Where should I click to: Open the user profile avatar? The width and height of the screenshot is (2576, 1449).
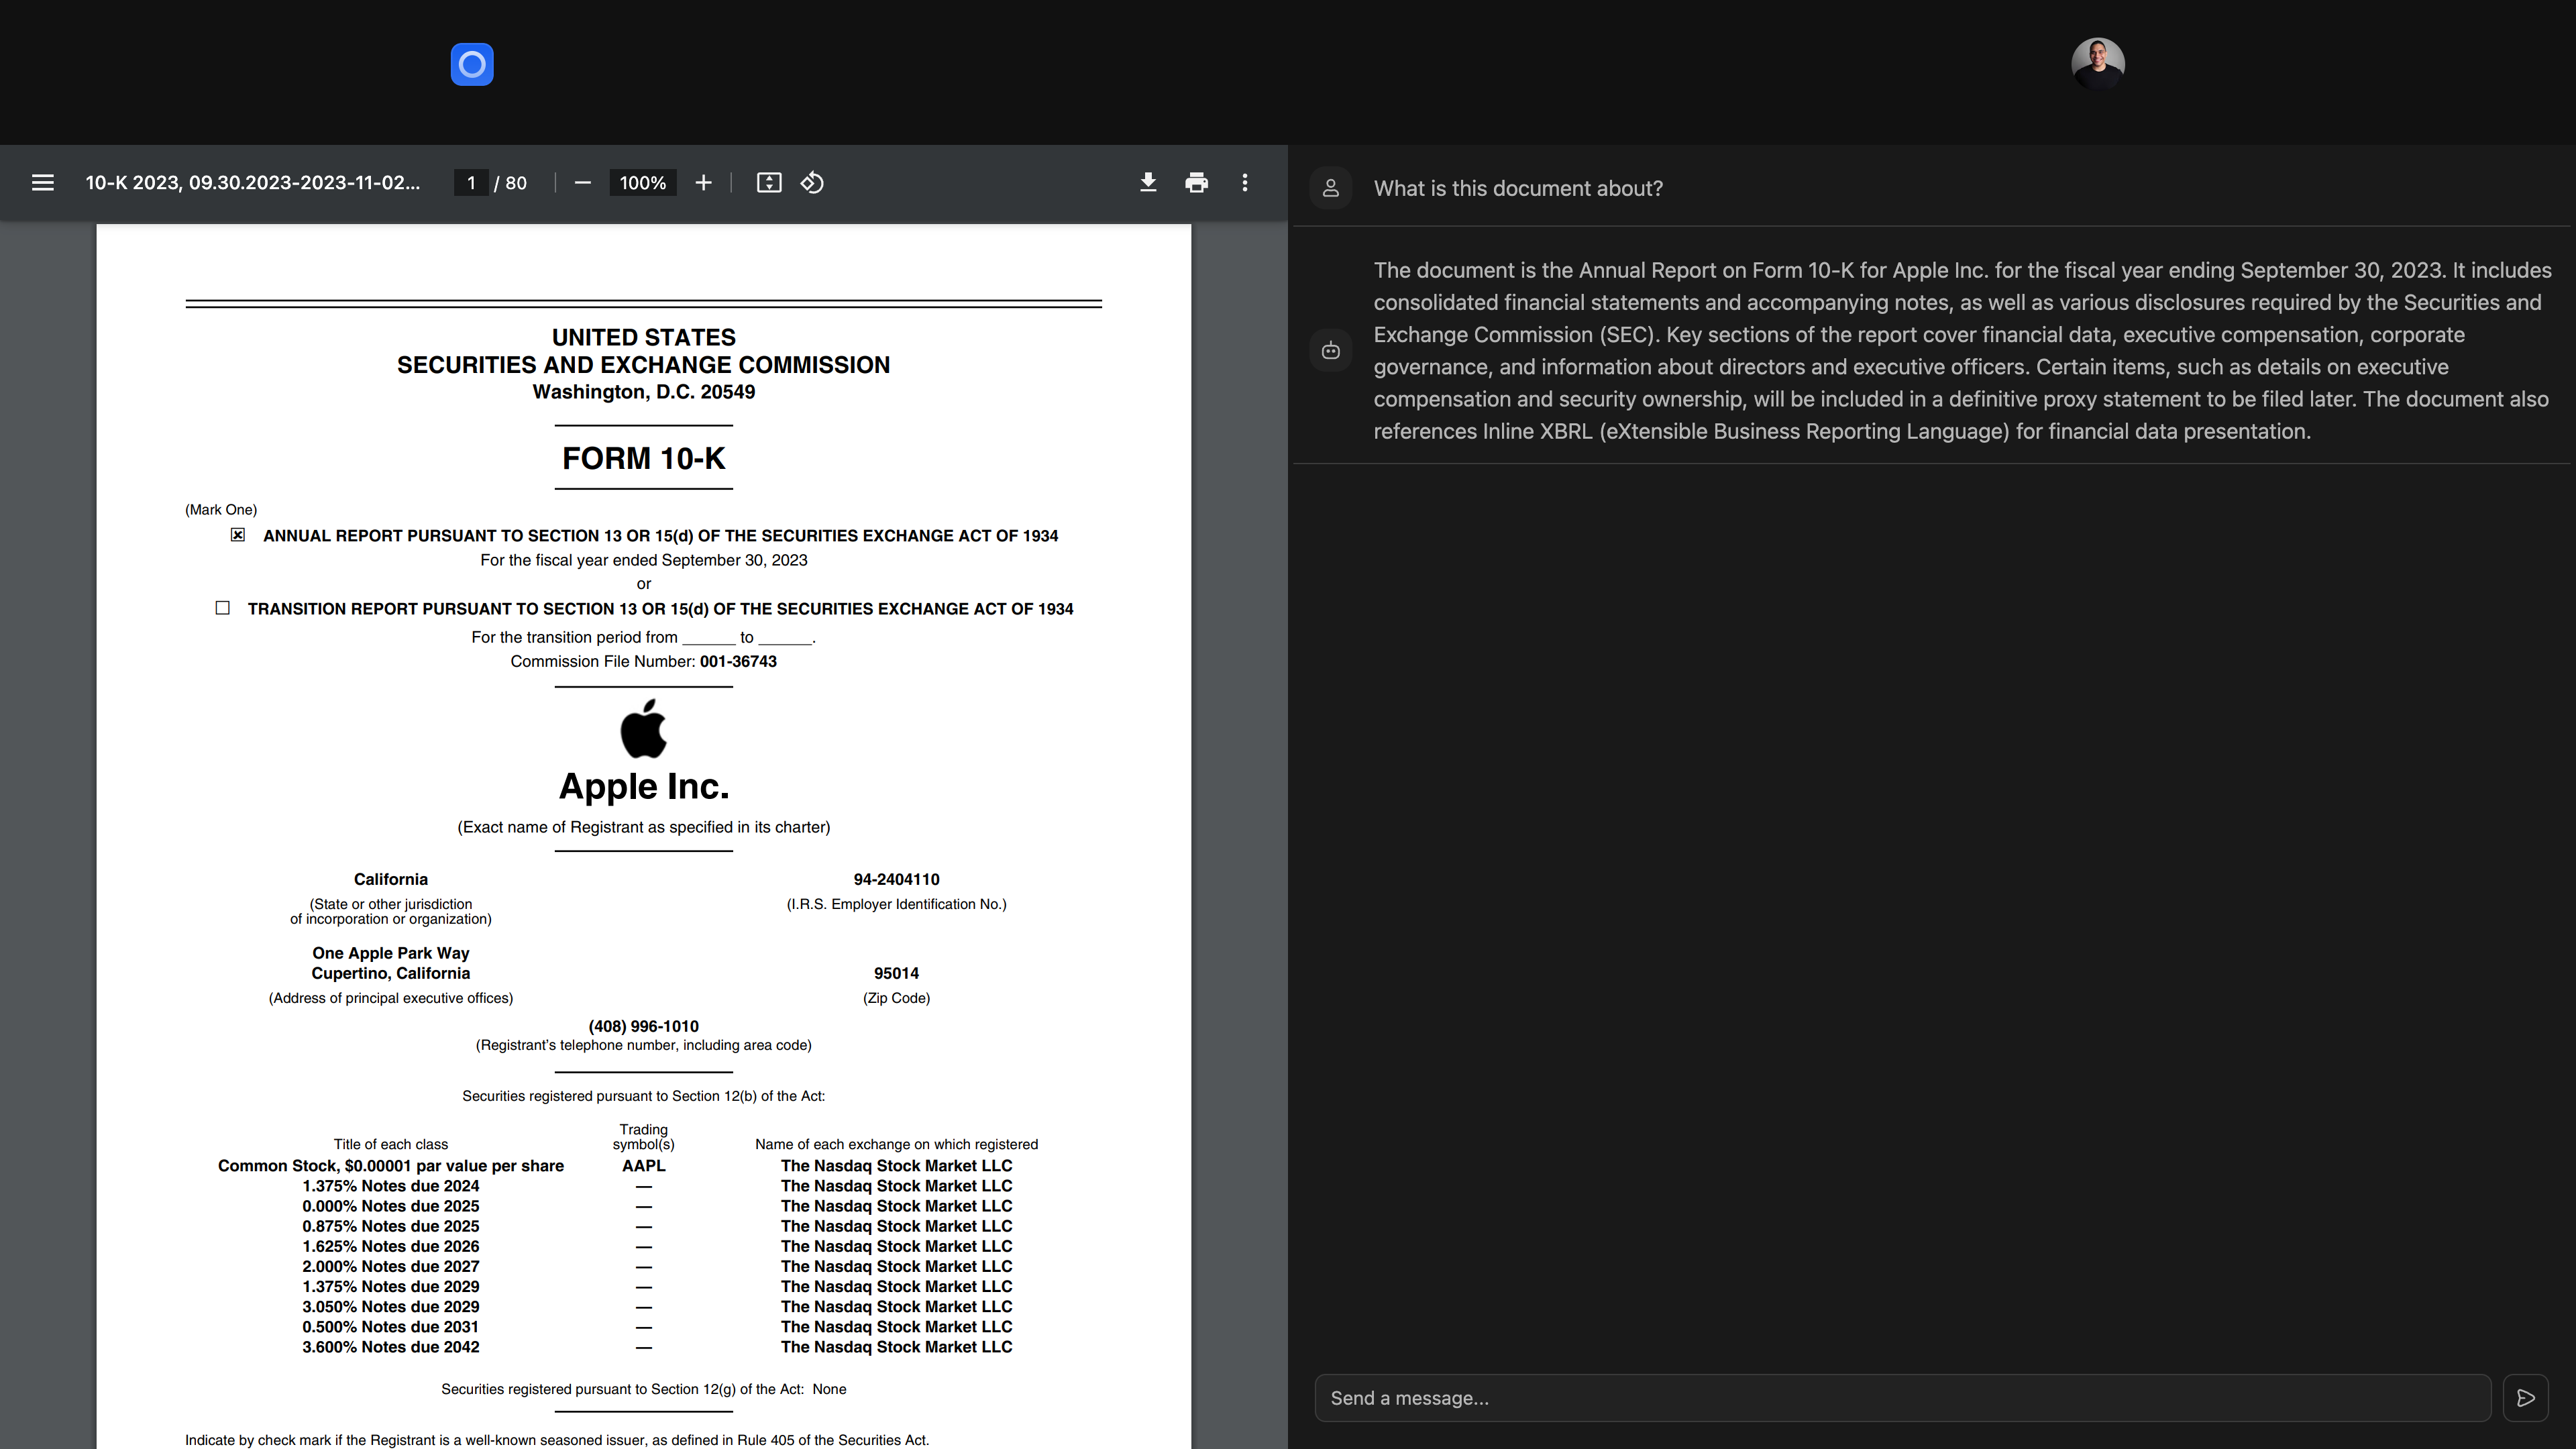[2097, 64]
